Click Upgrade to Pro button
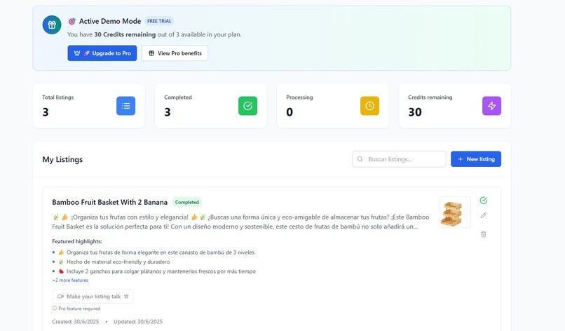The height and width of the screenshot is (331, 565). tap(102, 53)
